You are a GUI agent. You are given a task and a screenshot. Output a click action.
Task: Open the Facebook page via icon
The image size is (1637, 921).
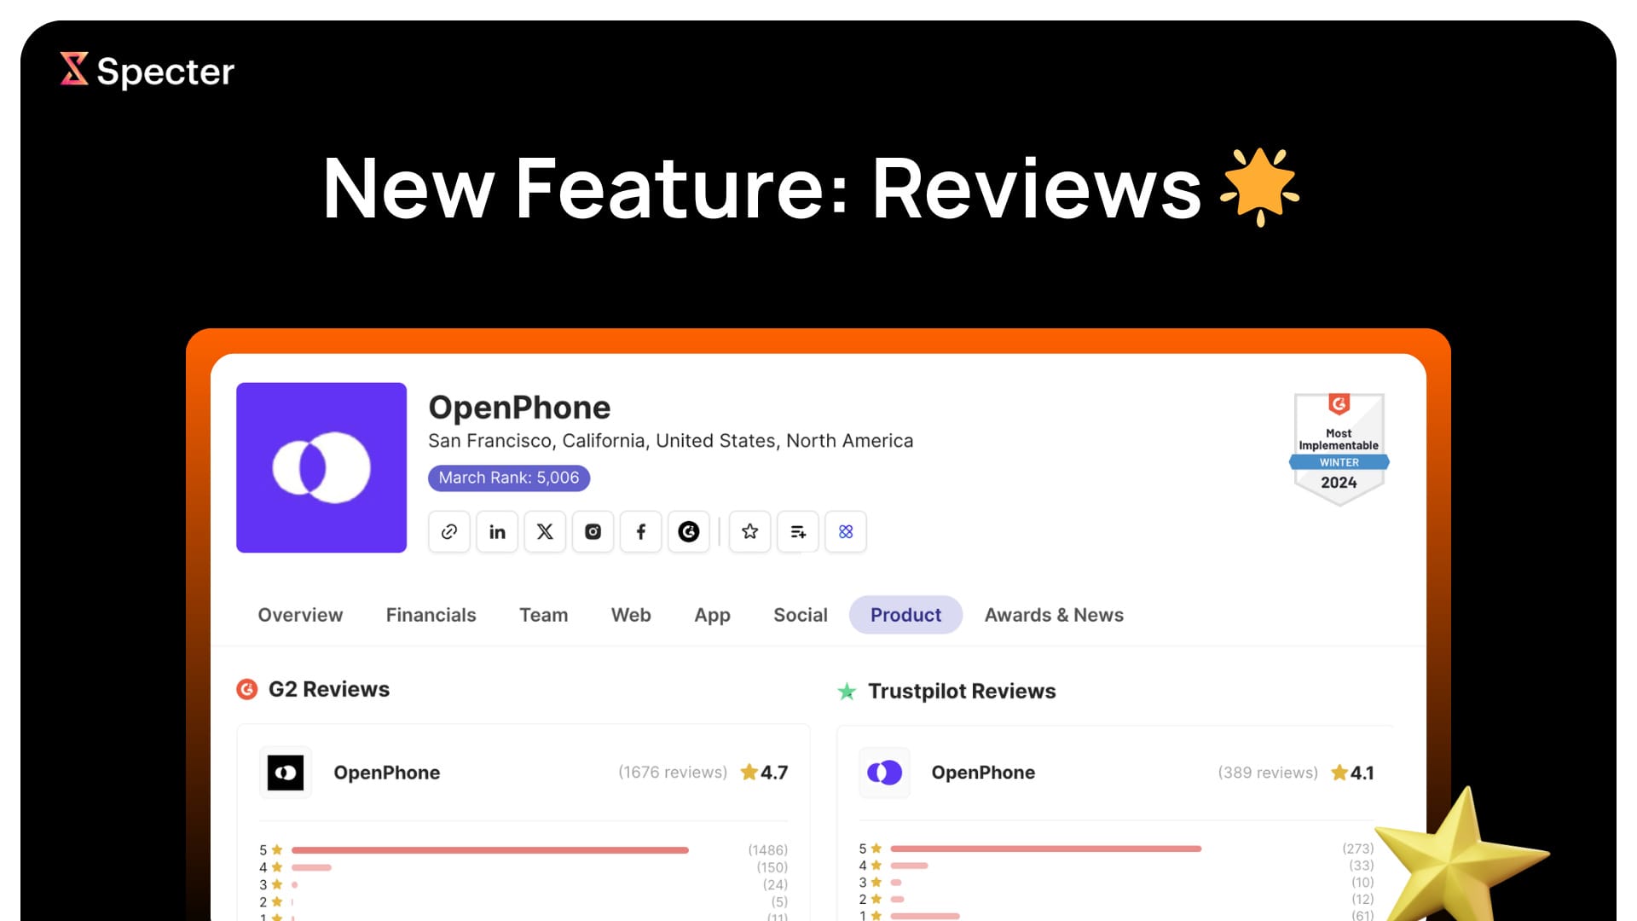pyautogui.click(x=639, y=530)
